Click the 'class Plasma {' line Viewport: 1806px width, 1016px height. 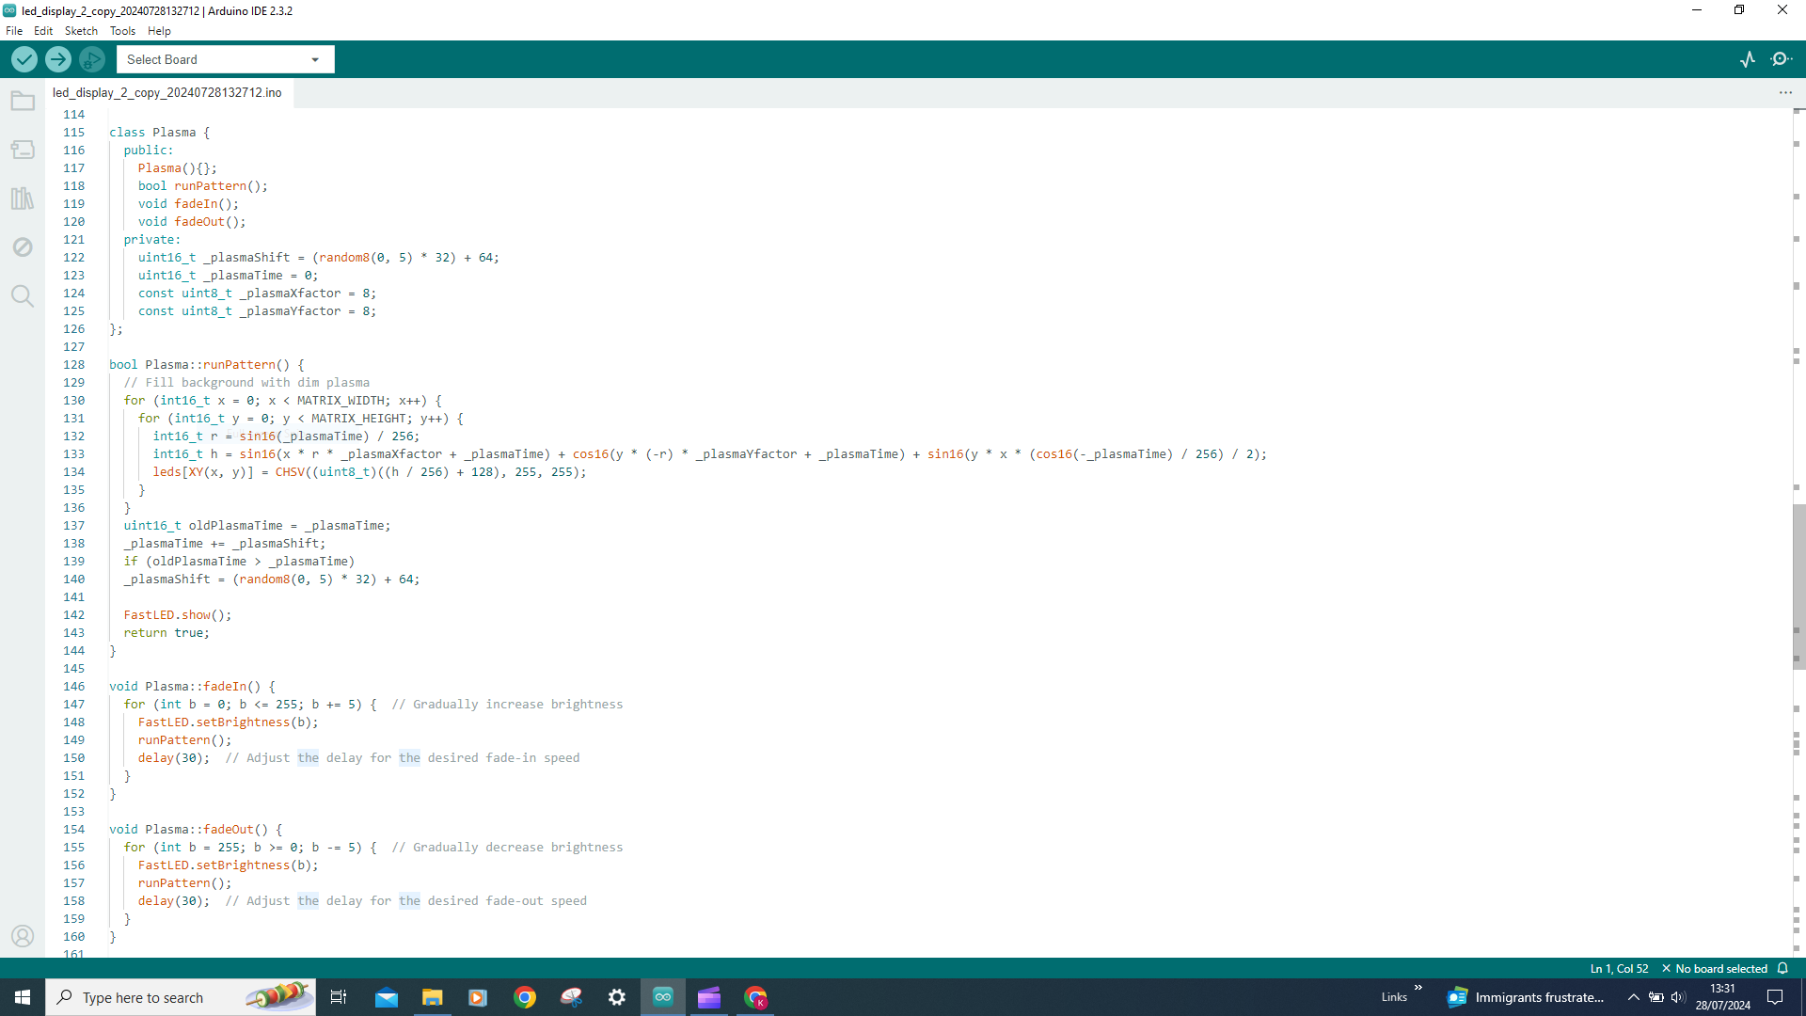[x=159, y=133]
